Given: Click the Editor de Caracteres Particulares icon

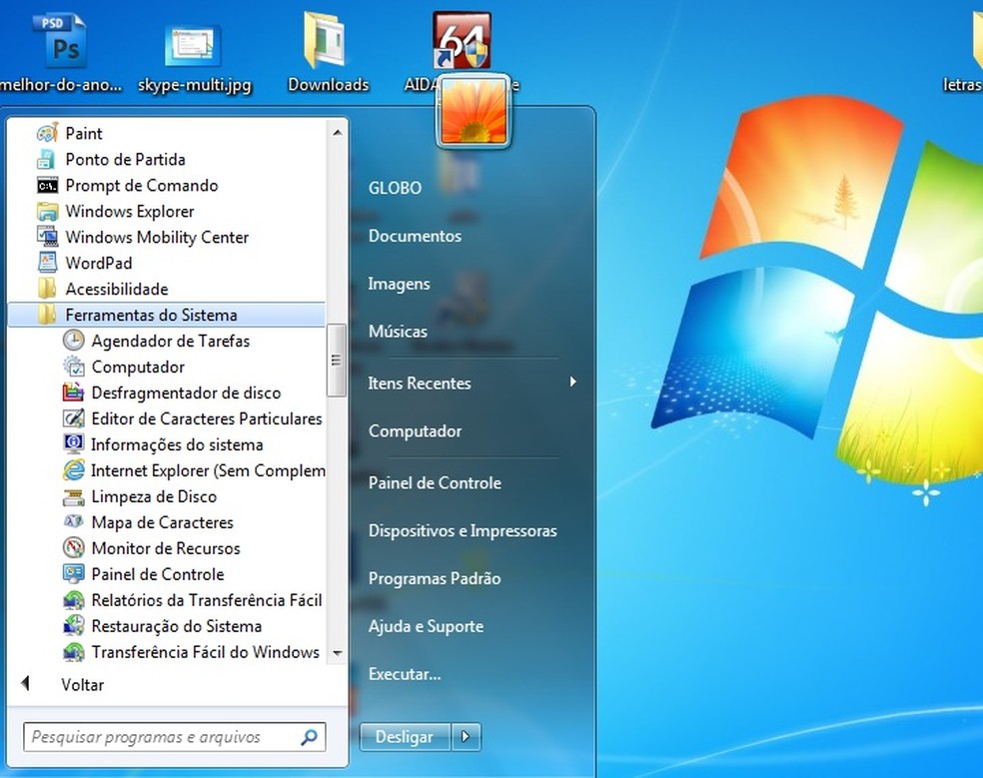Looking at the screenshot, I should (x=73, y=418).
